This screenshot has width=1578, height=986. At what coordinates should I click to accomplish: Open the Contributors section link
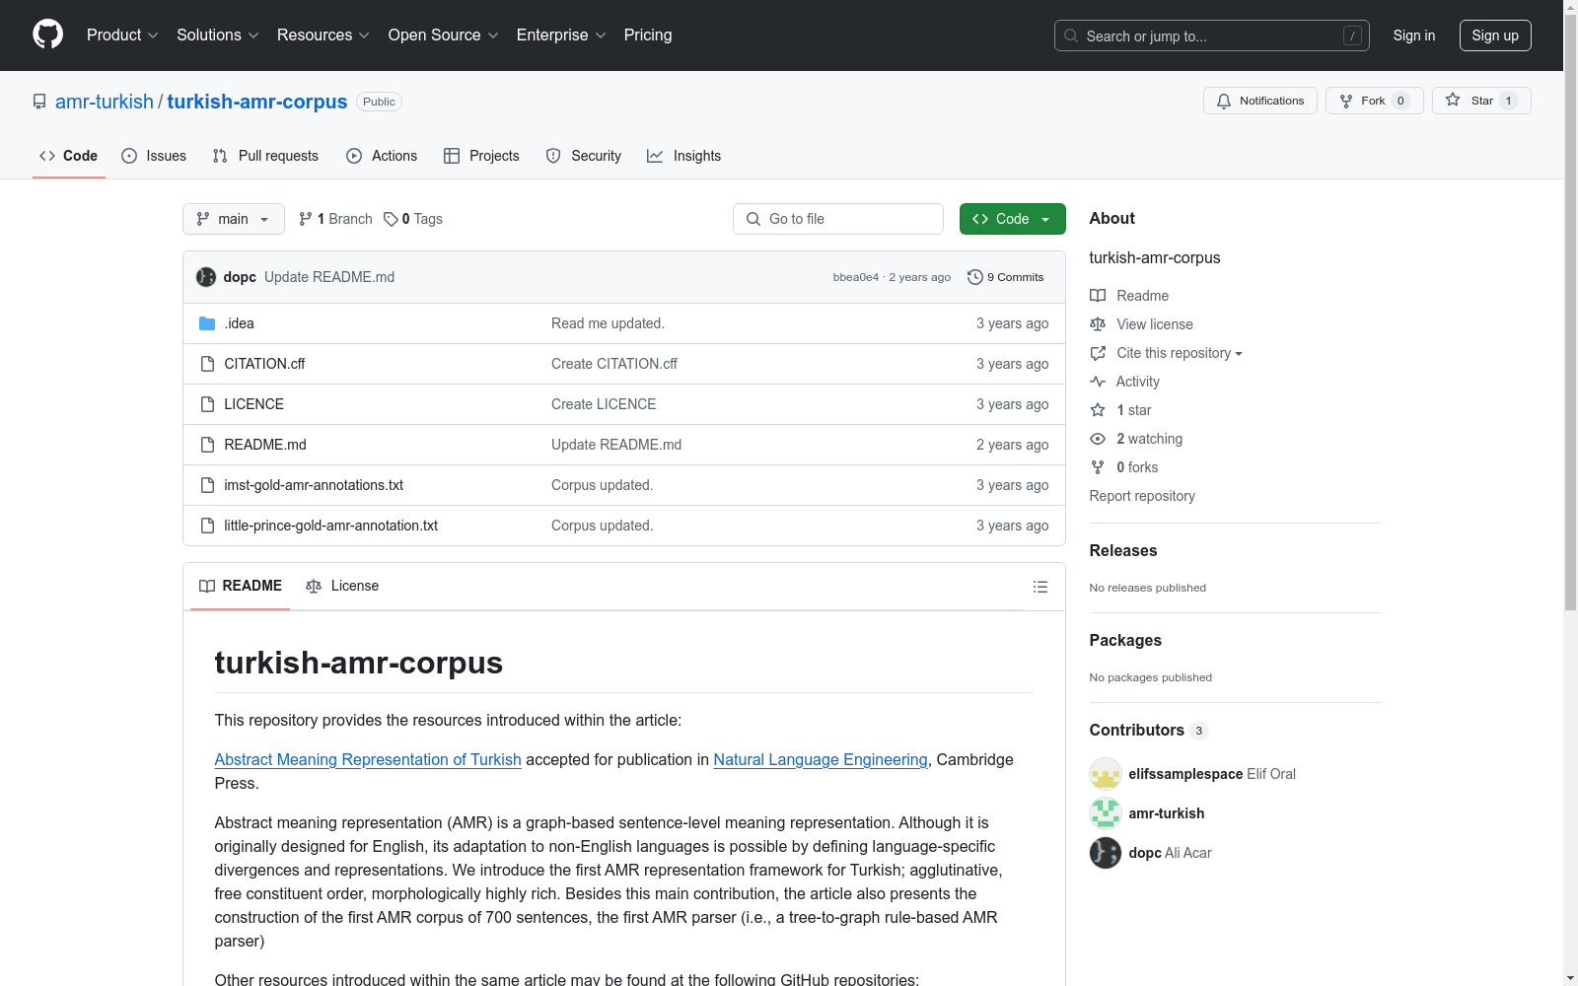pyautogui.click(x=1149, y=730)
